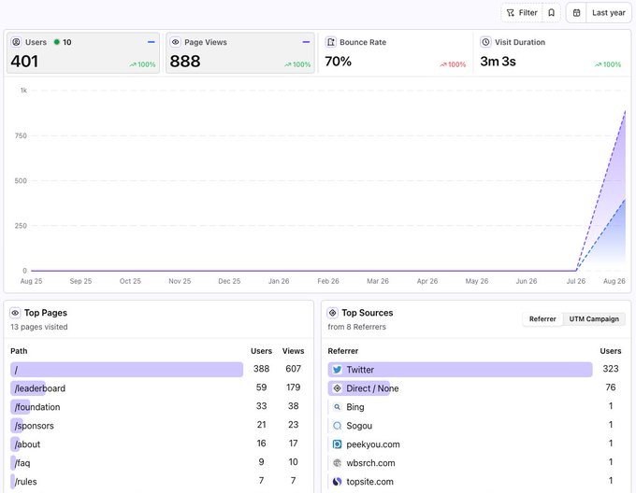Click the purple line marker on Page Views card
Image resolution: width=636 pixels, height=493 pixels.
(306, 42)
